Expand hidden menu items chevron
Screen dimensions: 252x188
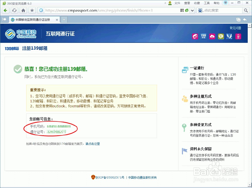[x=165, y=3]
